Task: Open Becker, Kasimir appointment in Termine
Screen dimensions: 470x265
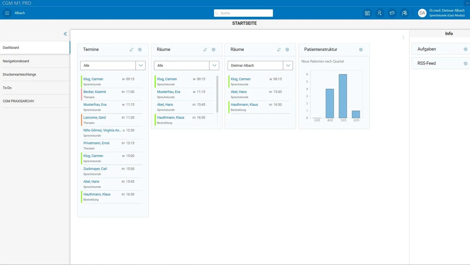Action: pyautogui.click(x=95, y=92)
